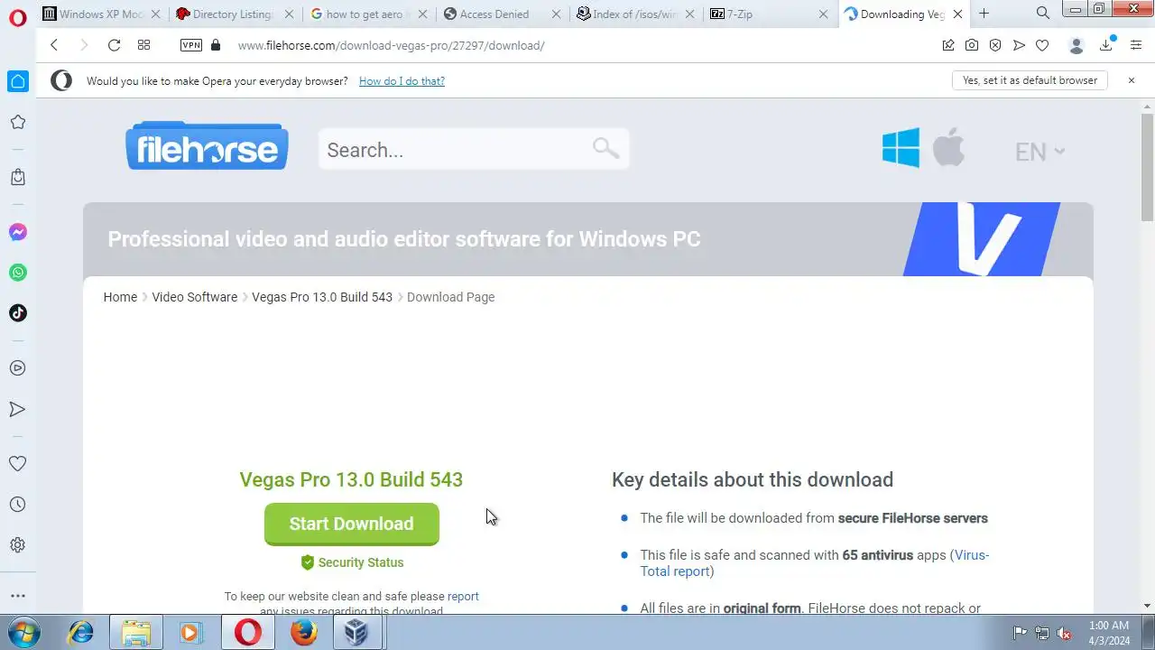The width and height of the screenshot is (1155, 650).
Task: Click the page vertical scrollbar thumb
Action: 1147,165
